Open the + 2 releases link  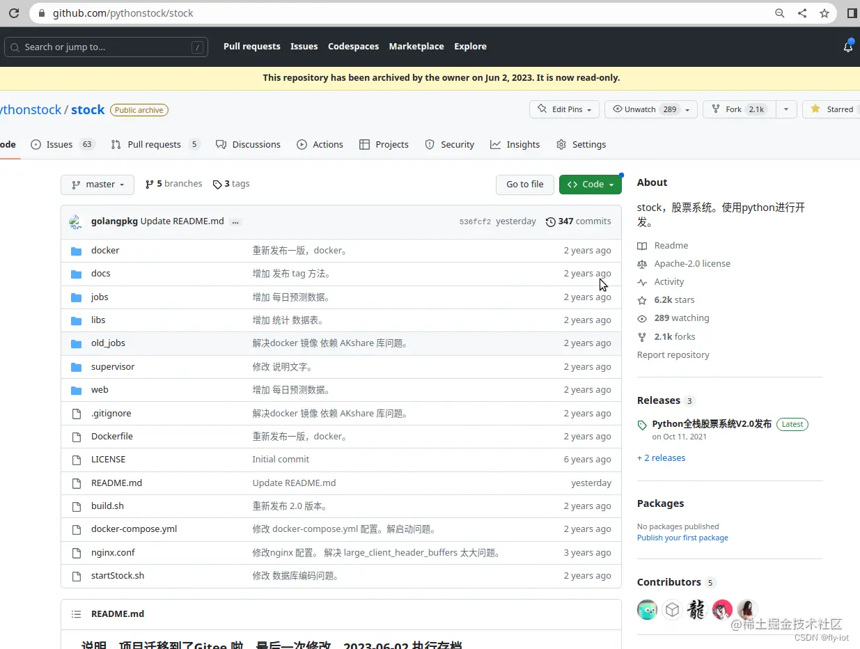click(661, 458)
